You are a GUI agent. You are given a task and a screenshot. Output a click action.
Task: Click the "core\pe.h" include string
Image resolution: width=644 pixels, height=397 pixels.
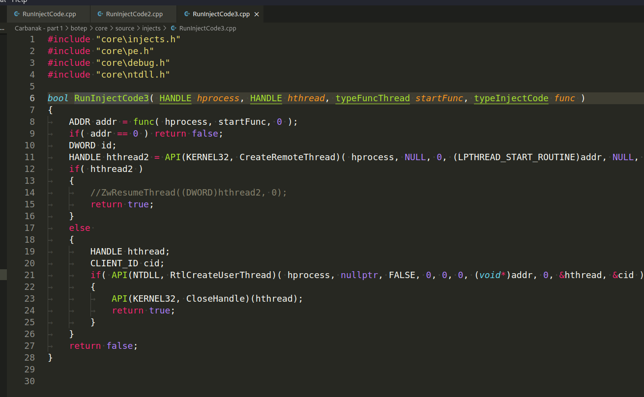coord(125,51)
